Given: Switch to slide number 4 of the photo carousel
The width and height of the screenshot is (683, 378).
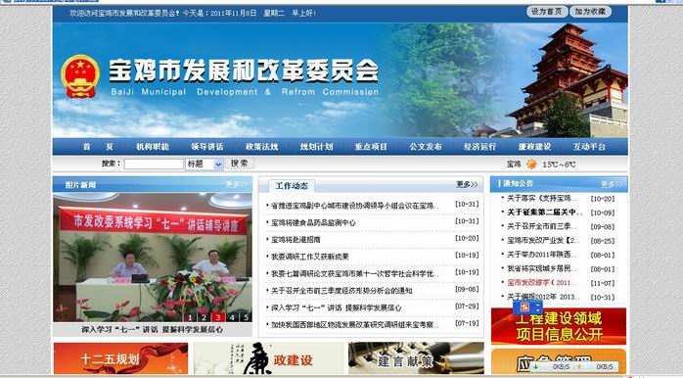Looking at the screenshot, I should (x=232, y=317).
